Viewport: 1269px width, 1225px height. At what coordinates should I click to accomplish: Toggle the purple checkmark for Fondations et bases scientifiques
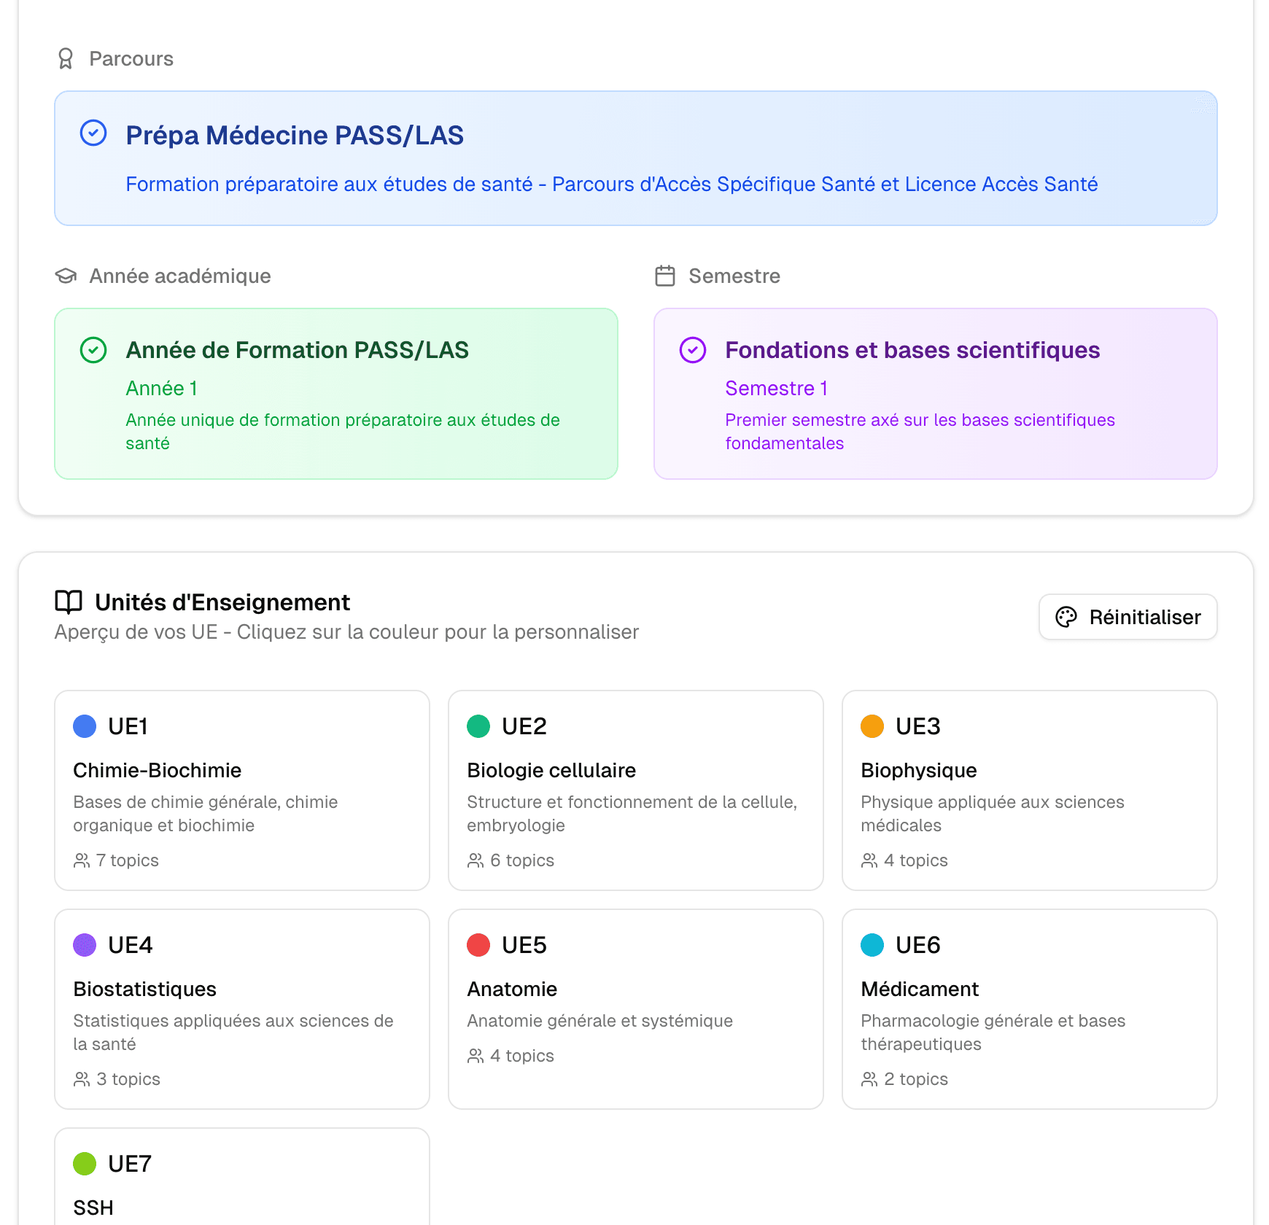[x=693, y=350]
